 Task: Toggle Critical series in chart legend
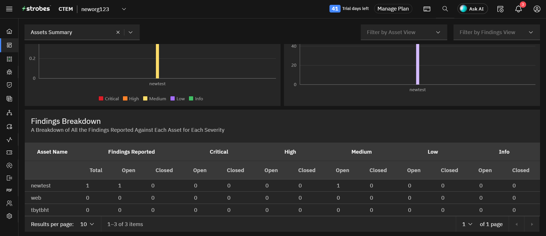tap(109, 99)
